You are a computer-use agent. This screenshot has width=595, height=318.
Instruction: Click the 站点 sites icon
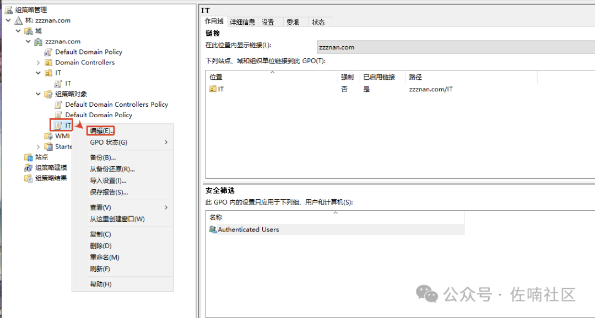(x=29, y=157)
